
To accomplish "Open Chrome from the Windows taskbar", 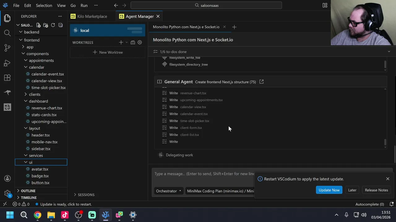I will [37, 215].
